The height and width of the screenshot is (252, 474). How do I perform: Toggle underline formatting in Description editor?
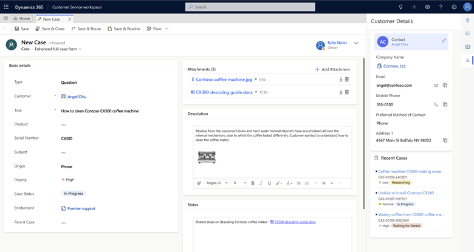[x=269, y=183]
